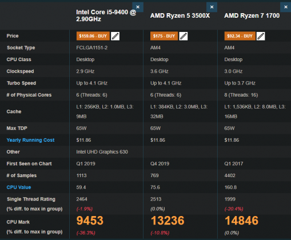291x240 pixels.
Task: Click the CPU value 160.8
Action: coord(230,187)
